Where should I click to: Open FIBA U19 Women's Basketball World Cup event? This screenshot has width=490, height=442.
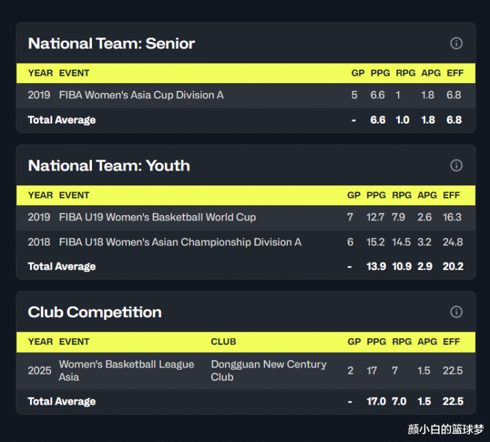[157, 218]
